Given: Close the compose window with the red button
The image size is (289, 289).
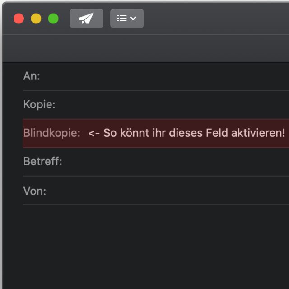Looking at the screenshot, I should click(19, 19).
